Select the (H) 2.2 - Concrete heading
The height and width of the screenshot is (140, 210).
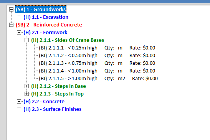pyautogui.click(x=44, y=102)
